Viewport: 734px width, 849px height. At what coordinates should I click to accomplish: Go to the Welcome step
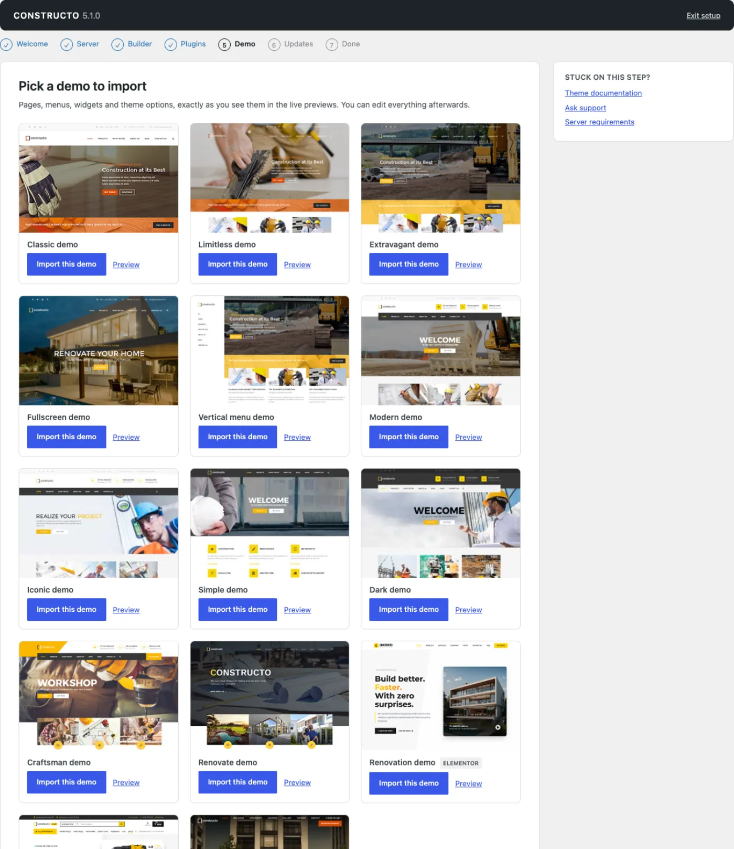point(32,44)
